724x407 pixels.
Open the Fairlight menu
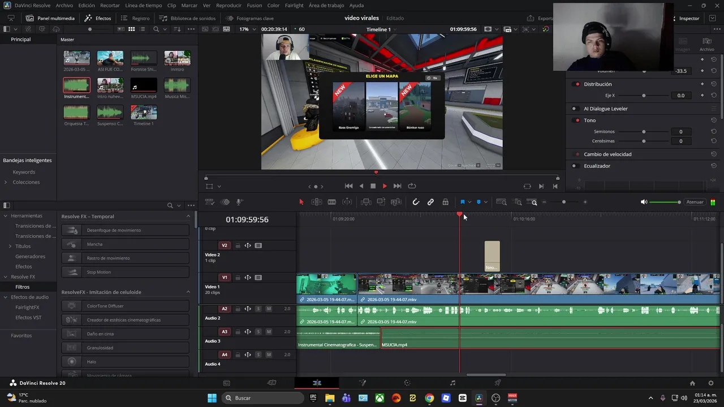[294, 5]
